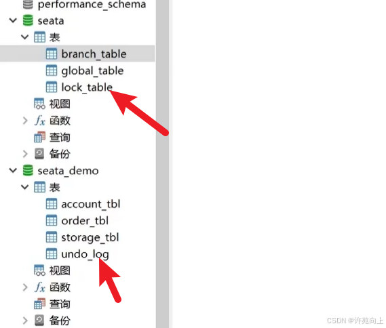Select the 备份 label under seata
The width and height of the screenshot is (386, 328).
[x=60, y=154]
